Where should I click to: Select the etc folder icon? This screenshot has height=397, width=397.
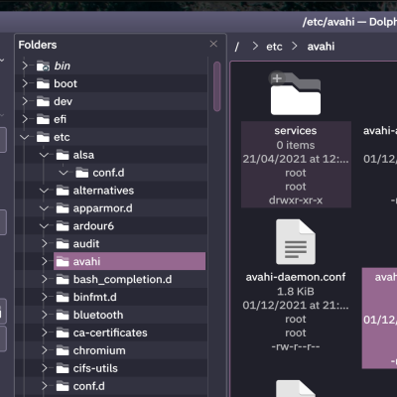43,137
